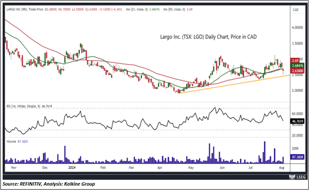Click the Jun date axis label
Image resolution: width=309 pixels, height=190 pixels.
pyautogui.click(x=222, y=168)
